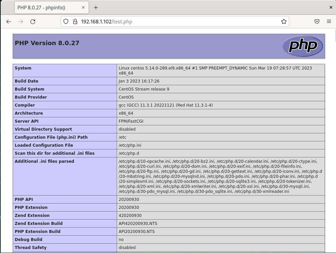Open a new browser tab

click(96, 7)
